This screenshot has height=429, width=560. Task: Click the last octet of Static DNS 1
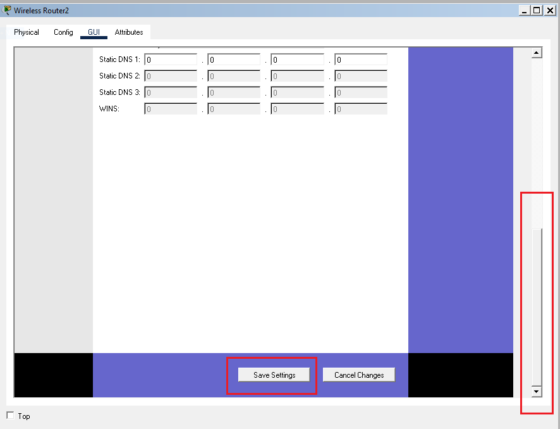coord(360,60)
